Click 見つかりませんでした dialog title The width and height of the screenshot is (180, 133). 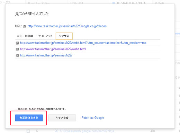click(32, 14)
